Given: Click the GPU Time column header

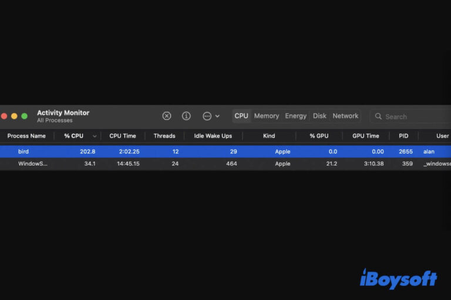Looking at the screenshot, I should tap(366, 136).
